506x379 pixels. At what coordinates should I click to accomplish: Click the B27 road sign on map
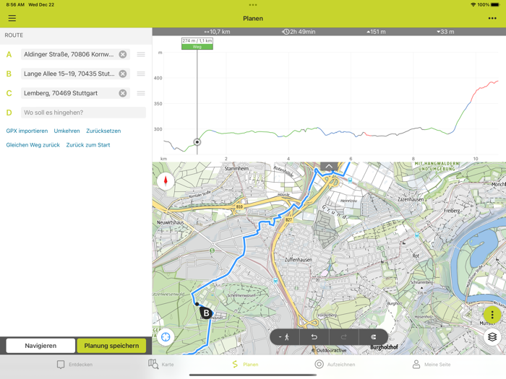[288, 219]
